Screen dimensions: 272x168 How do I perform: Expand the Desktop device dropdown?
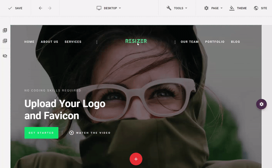point(109,8)
